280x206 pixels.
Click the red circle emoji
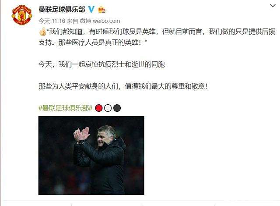tap(99, 108)
